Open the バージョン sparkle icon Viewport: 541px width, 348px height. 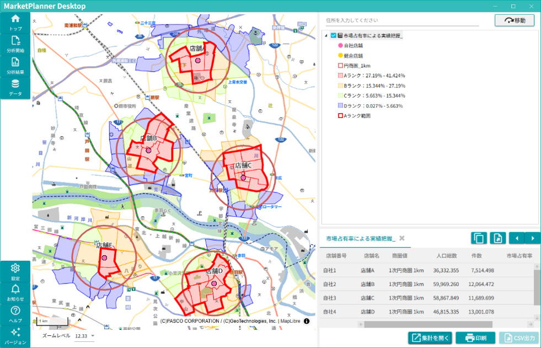15,336
